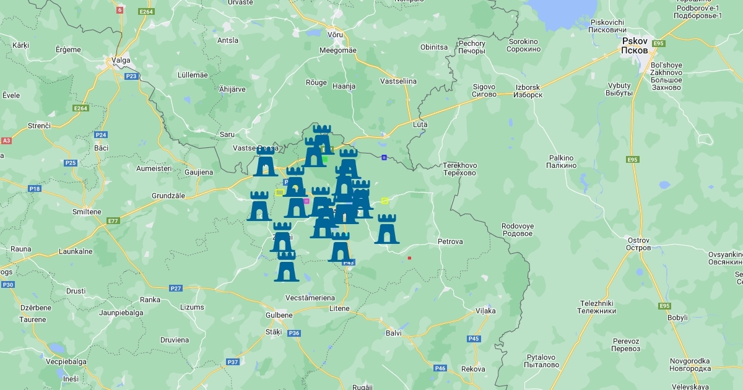The width and height of the screenshot is (743, 390).
Task: Click the small magenta square marker
Action: click(306, 201)
